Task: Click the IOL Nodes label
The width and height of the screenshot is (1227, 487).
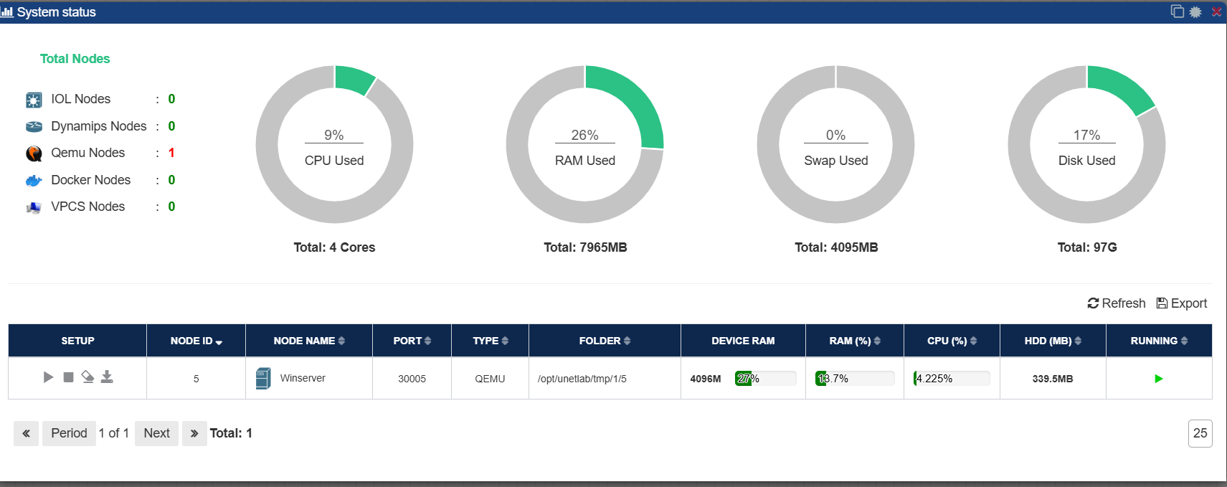Action: click(x=81, y=99)
